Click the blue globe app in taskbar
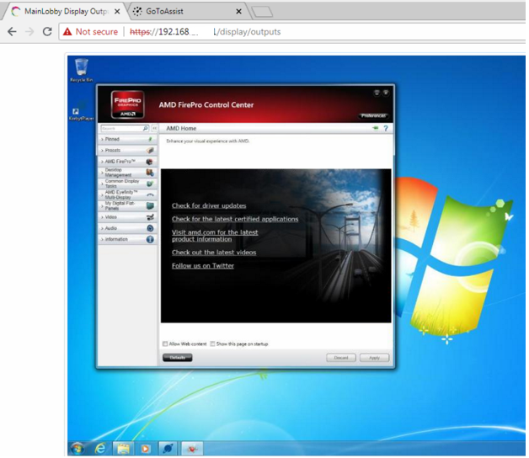This screenshot has width=529, height=458. click(168, 449)
